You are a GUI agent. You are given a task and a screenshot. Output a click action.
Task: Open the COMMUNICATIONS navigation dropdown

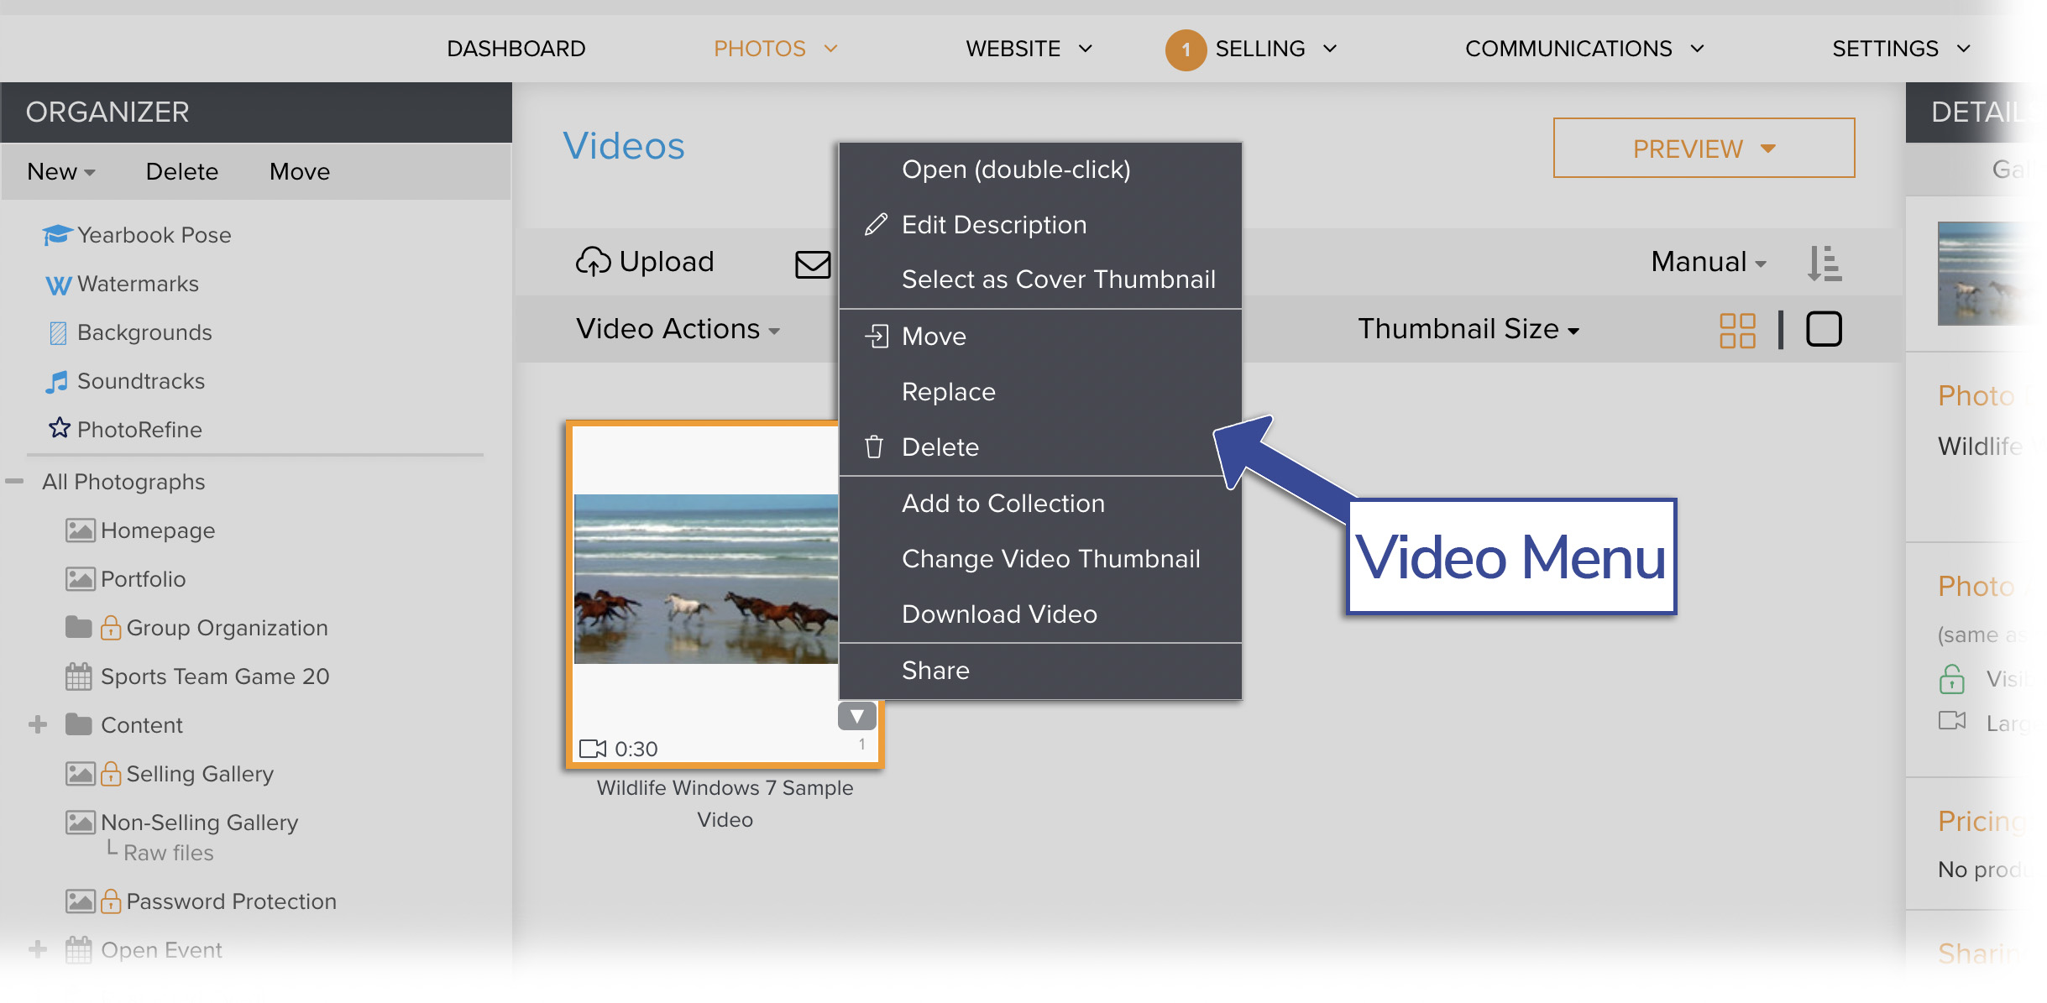(x=1585, y=49)
